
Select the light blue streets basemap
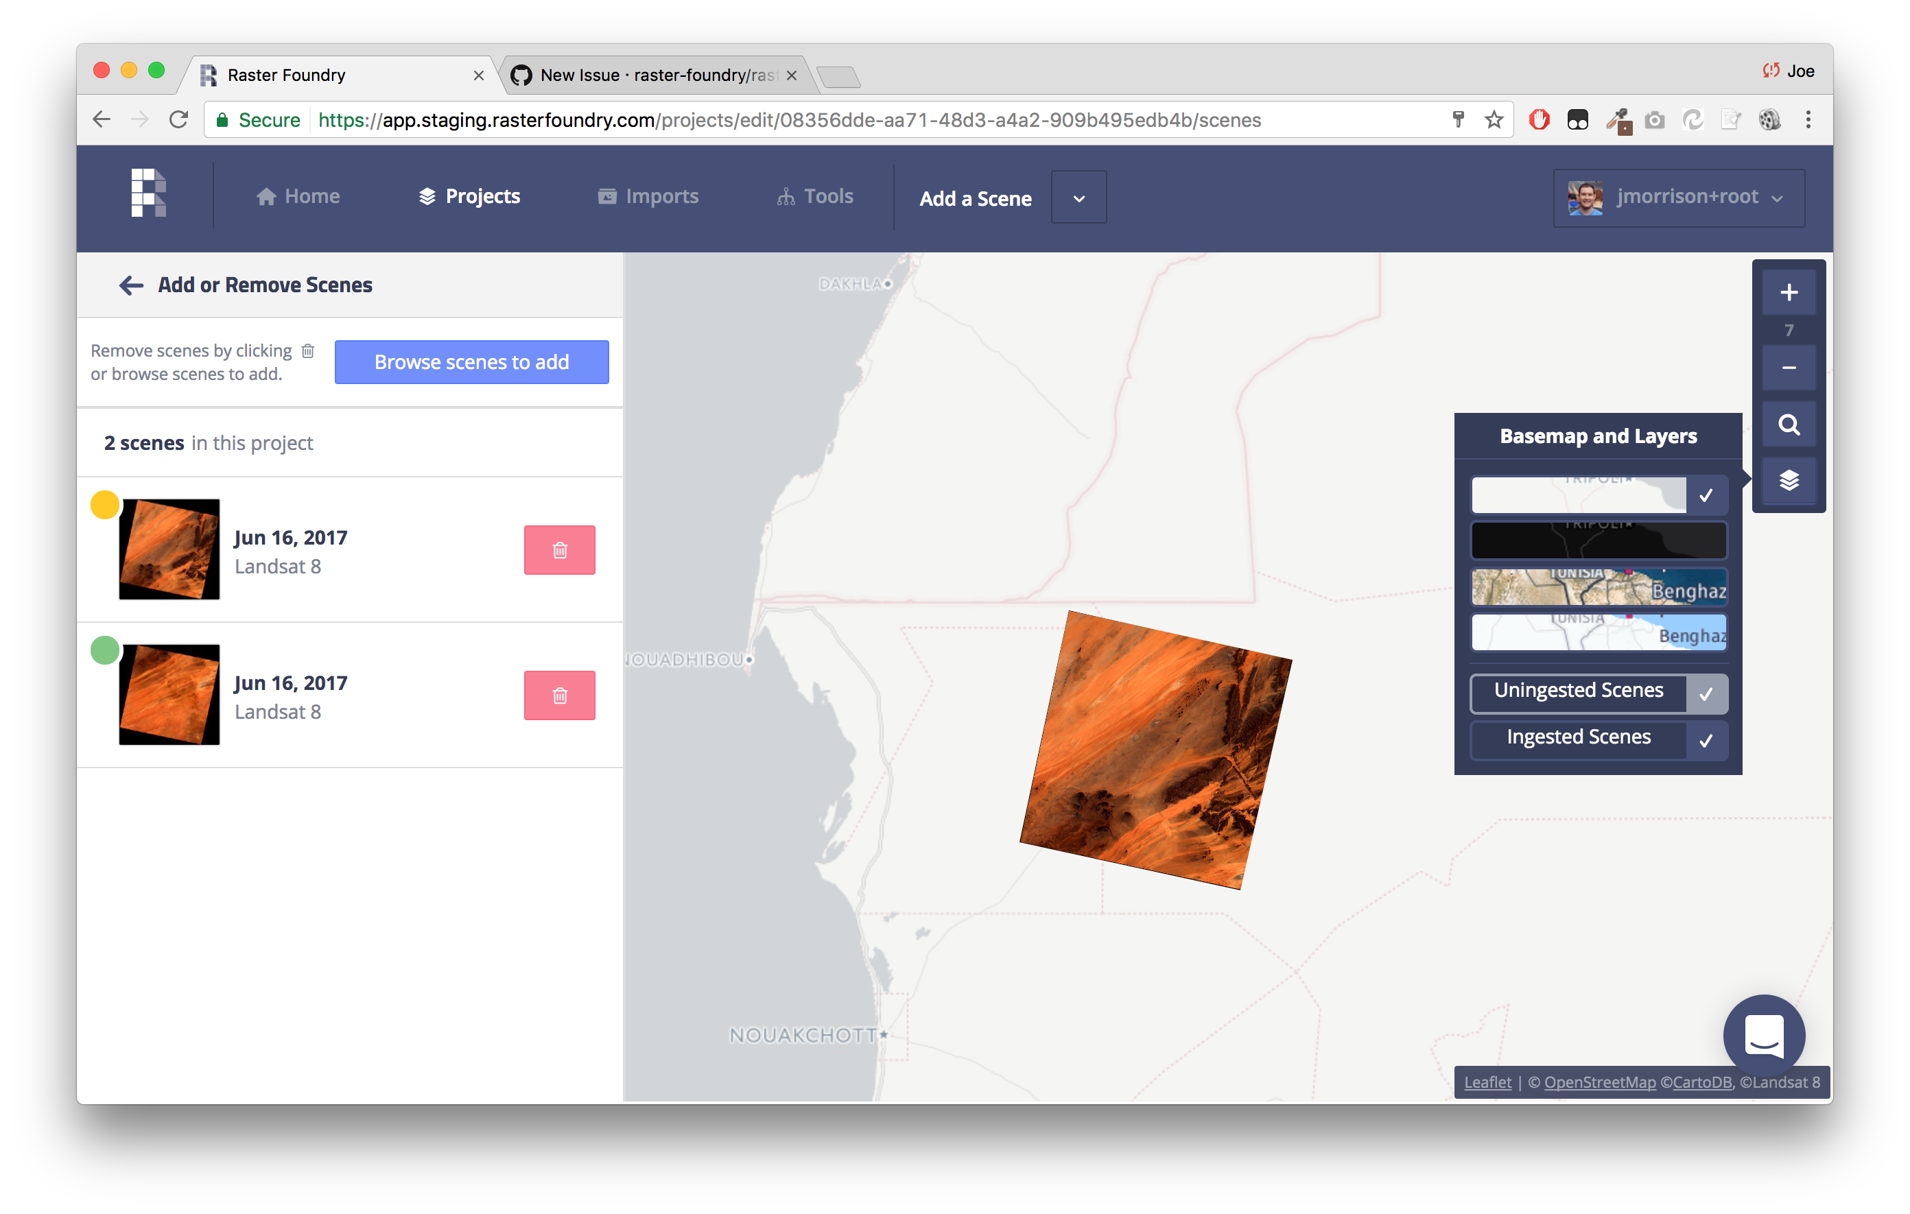click(x=1599, y=633)
